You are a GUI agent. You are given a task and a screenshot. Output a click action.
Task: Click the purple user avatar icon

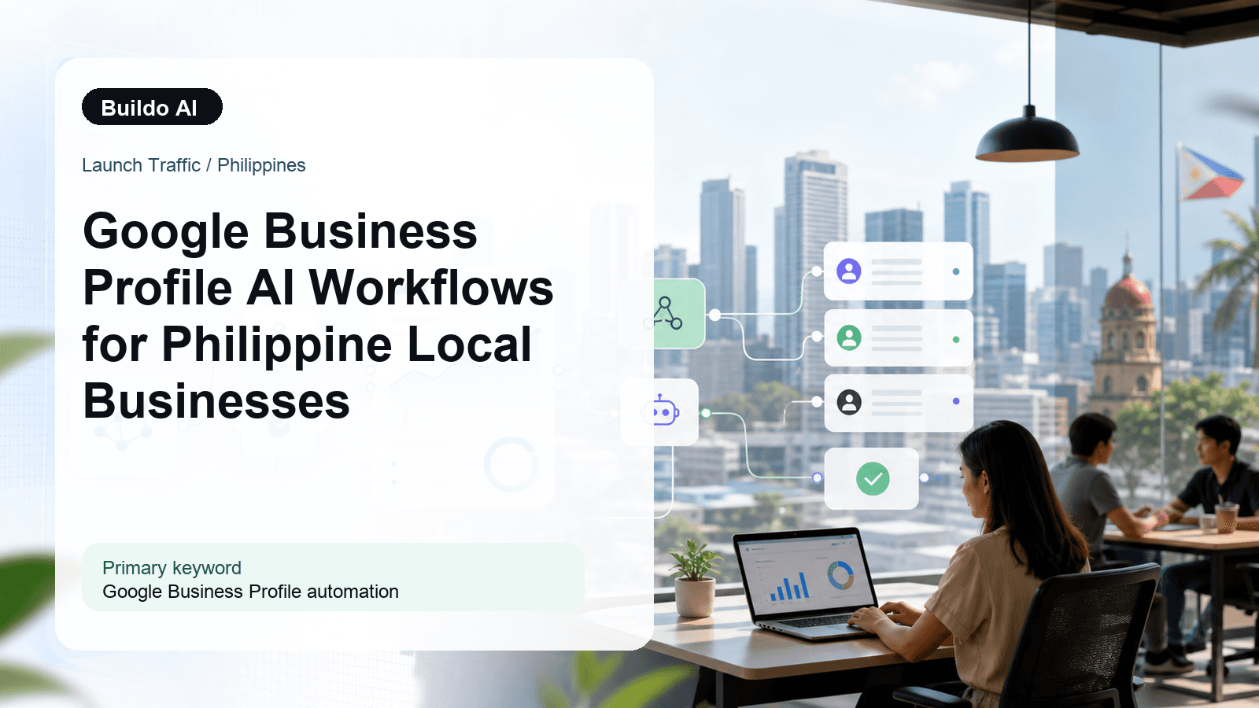[x=848, y=271]
